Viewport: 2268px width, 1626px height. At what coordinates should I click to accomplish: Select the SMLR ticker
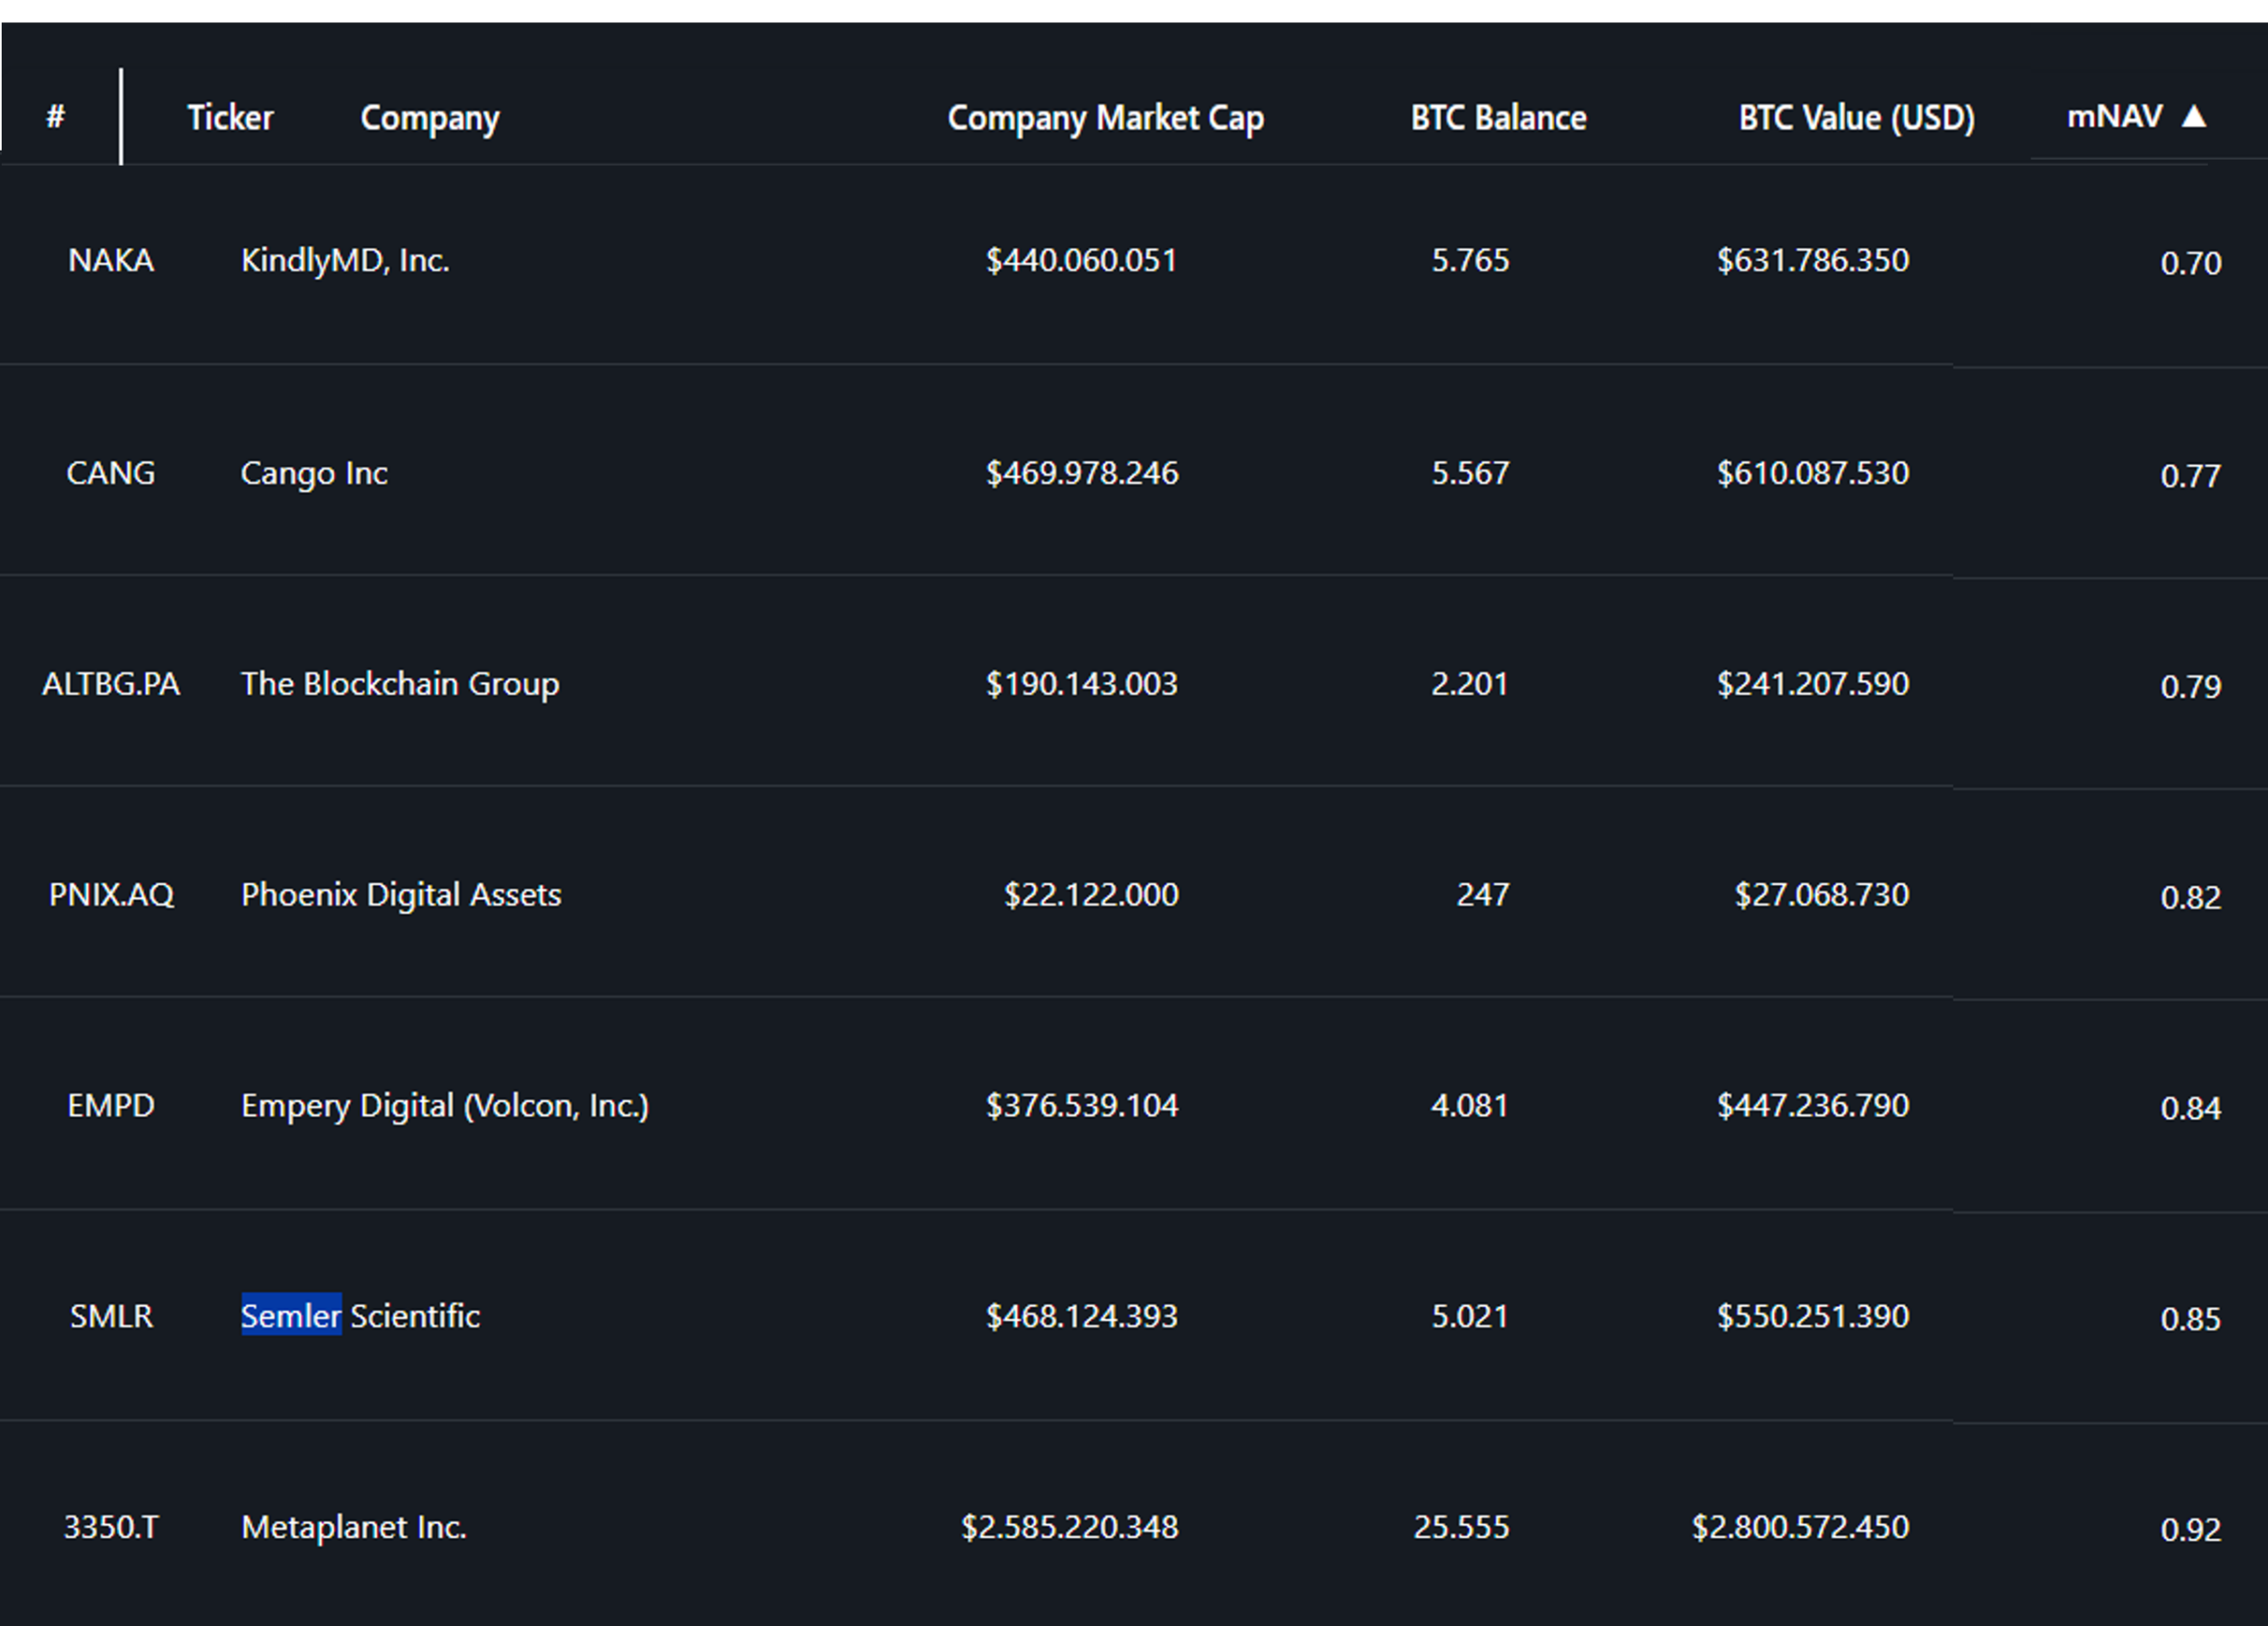click(110, 1316)
